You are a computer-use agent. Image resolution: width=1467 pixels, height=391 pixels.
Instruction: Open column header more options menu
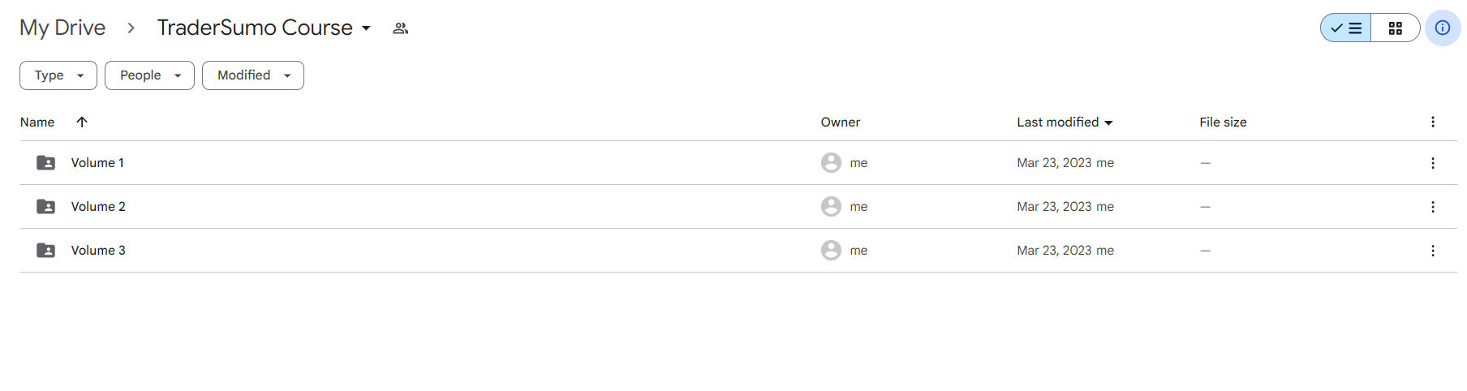1432,122
